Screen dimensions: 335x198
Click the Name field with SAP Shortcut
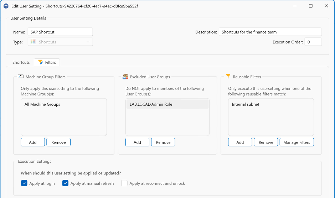tap(60, 32)
